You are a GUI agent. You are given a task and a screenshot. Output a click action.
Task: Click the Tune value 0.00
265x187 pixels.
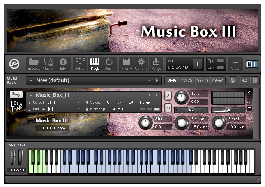[x=195, y=102]
